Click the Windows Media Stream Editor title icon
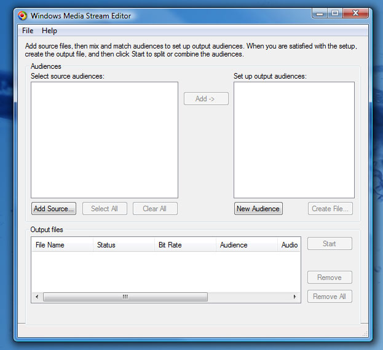The width and height of the screenshot is (383, 350). click(x=22, y=15)
